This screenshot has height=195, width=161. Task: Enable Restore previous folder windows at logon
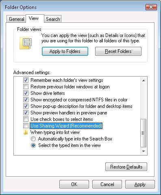pyautogui.click(x=26, y=87)
